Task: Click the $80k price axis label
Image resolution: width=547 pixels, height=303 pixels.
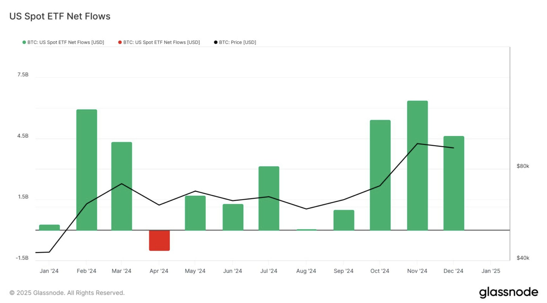Action: click(522, 166)
